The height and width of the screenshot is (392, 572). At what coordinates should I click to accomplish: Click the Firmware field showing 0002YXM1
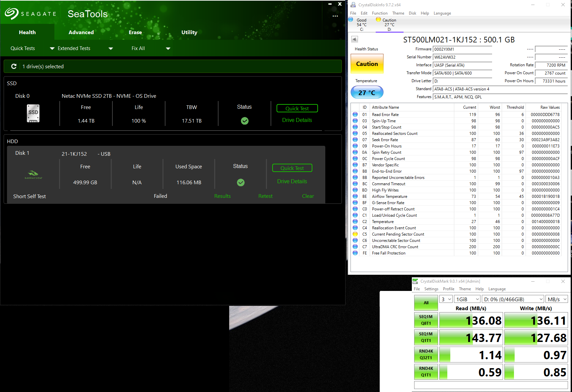463,49
